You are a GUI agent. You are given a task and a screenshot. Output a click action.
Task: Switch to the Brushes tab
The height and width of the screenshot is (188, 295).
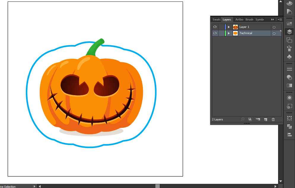tap(249, 20)
